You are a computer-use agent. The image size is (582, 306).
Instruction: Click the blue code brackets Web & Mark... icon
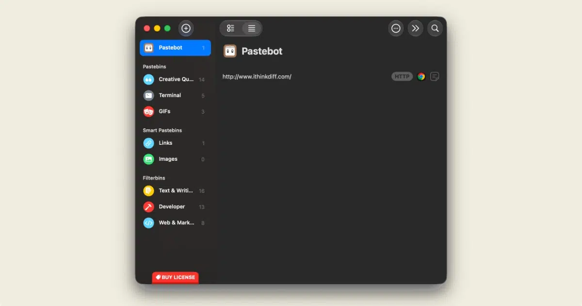coord(148,222)
